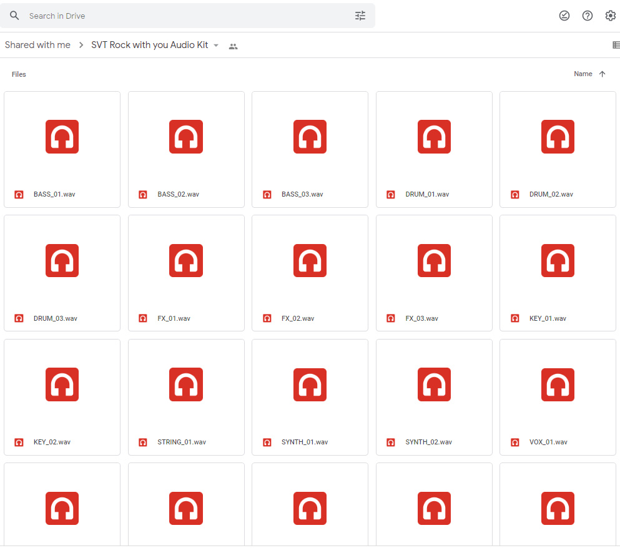
Task: Expand the SVT Rock with you Audio Kit dropdown arrow
Action: (216, 46)
